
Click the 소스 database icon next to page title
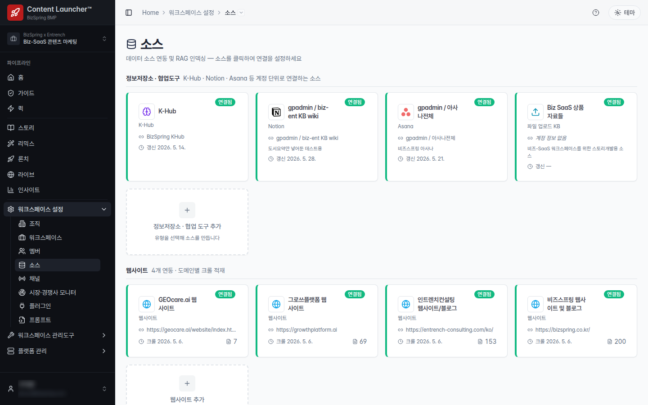pyautogui.click(x=131, y=44)
